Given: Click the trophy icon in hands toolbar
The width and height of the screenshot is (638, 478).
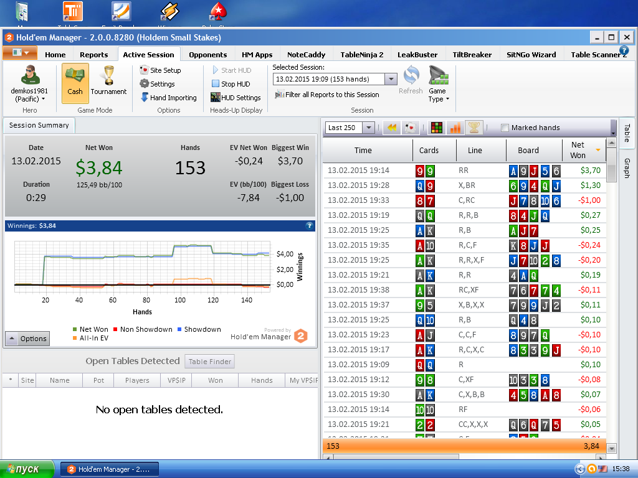Looking at the screenshot, I should pyautogui.click(x=474, y=128).
